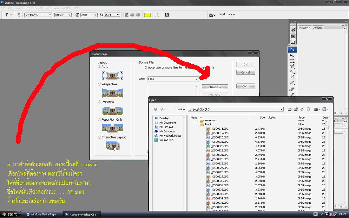Open the View menu icon in Open dialog
The image size is (349, 218).
click(325, 109)
